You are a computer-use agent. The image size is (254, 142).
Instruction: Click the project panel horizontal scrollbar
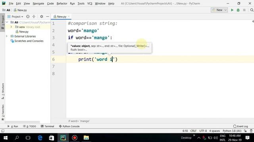(22, 122)
